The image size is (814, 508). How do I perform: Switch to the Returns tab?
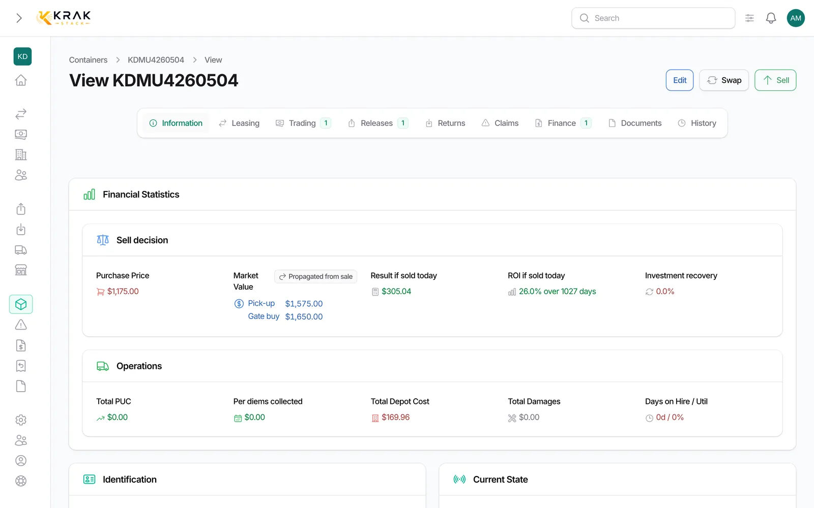coord(445,123)
